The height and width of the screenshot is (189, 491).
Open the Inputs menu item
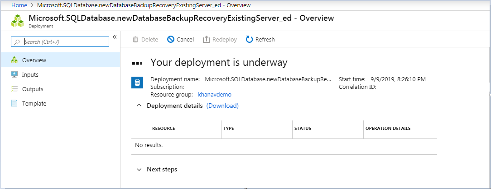[x=30, y=74]
